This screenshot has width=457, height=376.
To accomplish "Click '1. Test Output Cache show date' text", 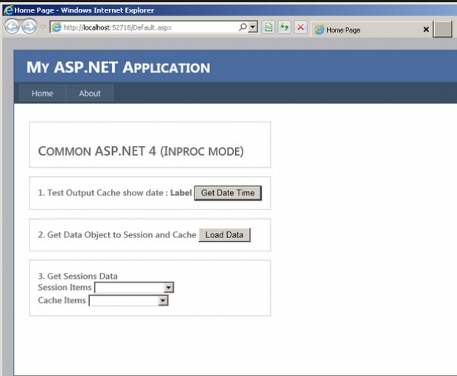I will pyautogui.click(x=100, y=192).
